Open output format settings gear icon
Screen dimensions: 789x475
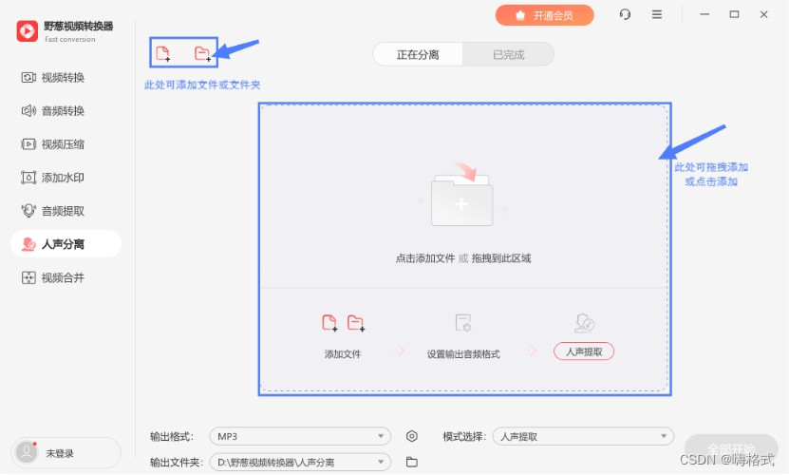point(412,436)
